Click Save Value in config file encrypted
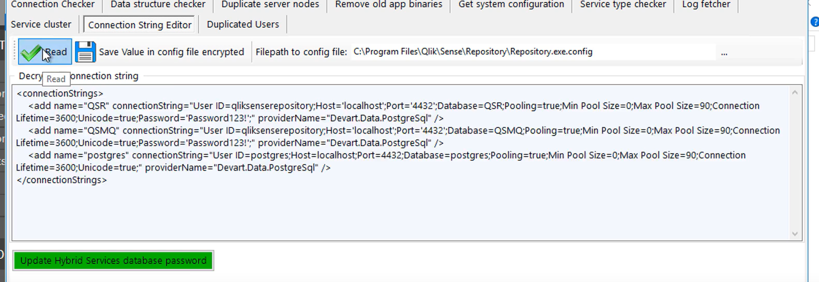This screenshot has height=282, width=819. [171, 52]
